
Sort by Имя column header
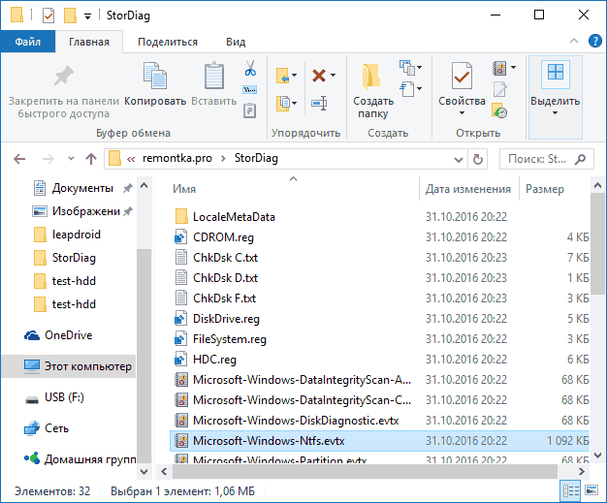(x=184, y=189)
